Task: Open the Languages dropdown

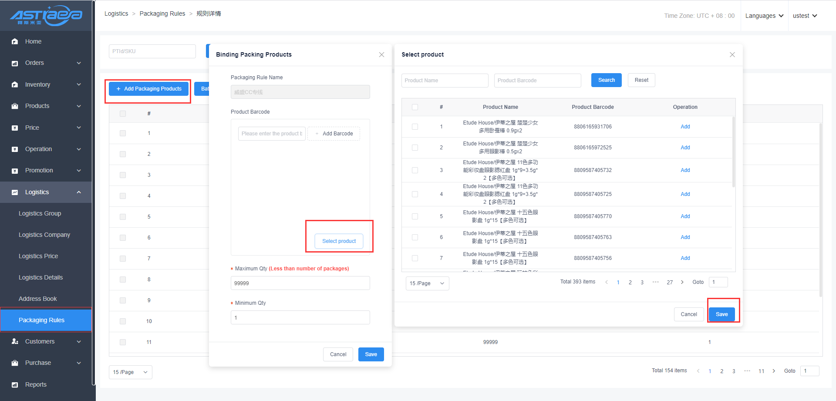Action: pos(764,16)
